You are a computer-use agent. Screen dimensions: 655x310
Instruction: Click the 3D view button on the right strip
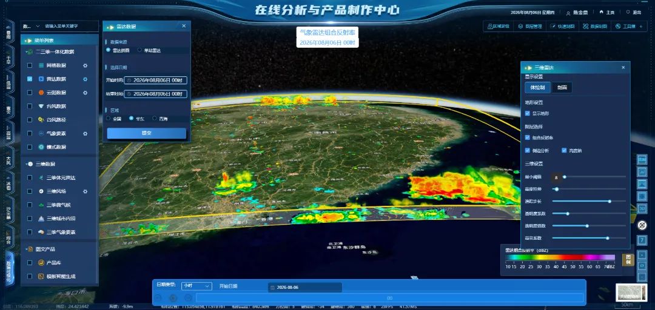[x=642, y=208]
